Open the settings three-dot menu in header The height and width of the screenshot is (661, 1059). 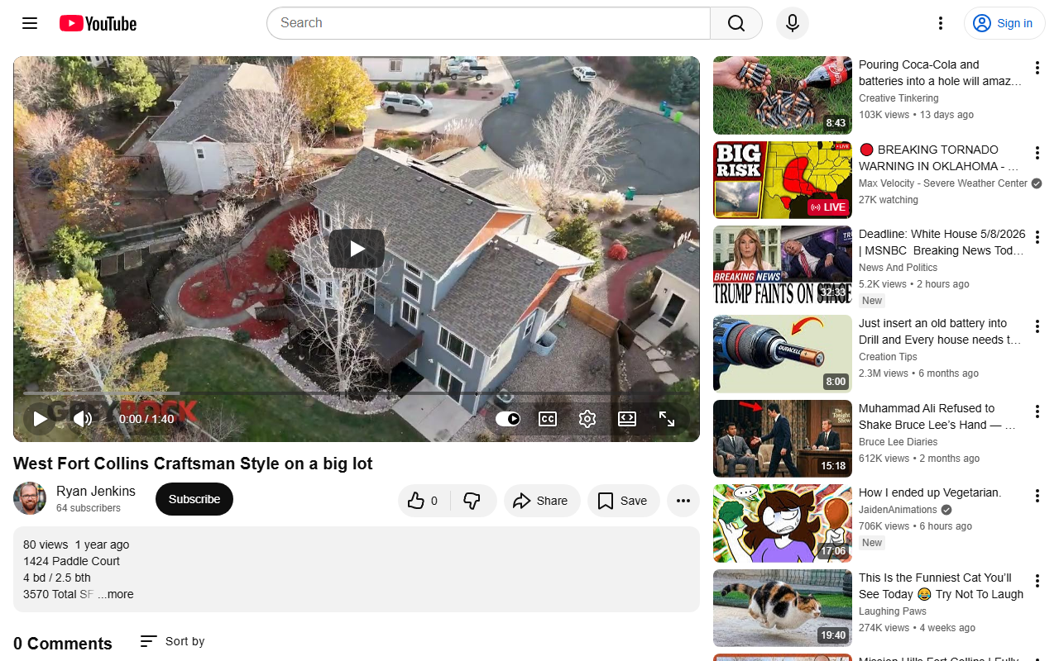[x=940, y=23]
